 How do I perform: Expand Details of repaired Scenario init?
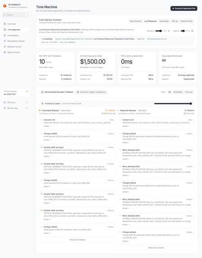point(126,126)
